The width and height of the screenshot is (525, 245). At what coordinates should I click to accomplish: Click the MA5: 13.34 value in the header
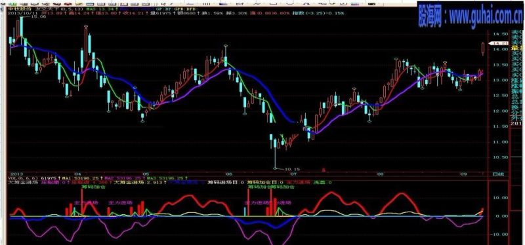pos(102,9)
